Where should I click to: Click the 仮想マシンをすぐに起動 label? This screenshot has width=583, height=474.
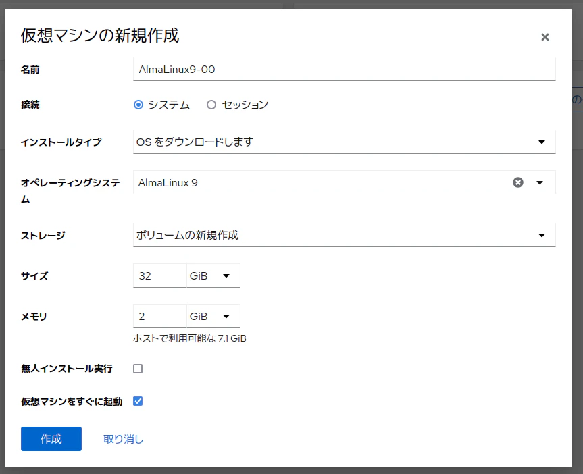pos(72,402)
